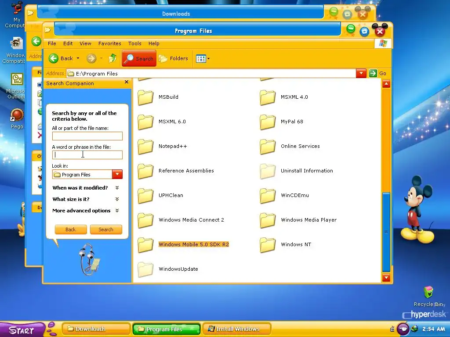Select the Windows Media Player folder icon
The image size is (450, 337).
268,221
